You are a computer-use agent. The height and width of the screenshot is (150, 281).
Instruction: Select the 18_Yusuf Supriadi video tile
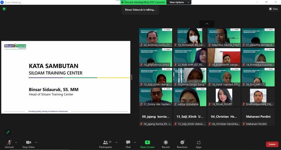pos(224,77)
